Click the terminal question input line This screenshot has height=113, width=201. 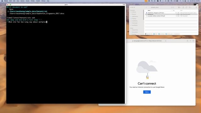pos(27,22)
